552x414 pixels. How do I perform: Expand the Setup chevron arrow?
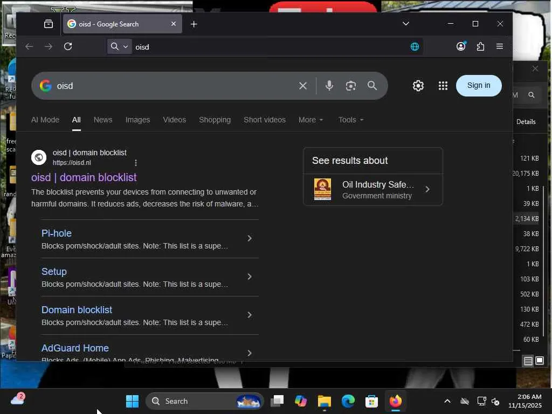pos(250,277)
